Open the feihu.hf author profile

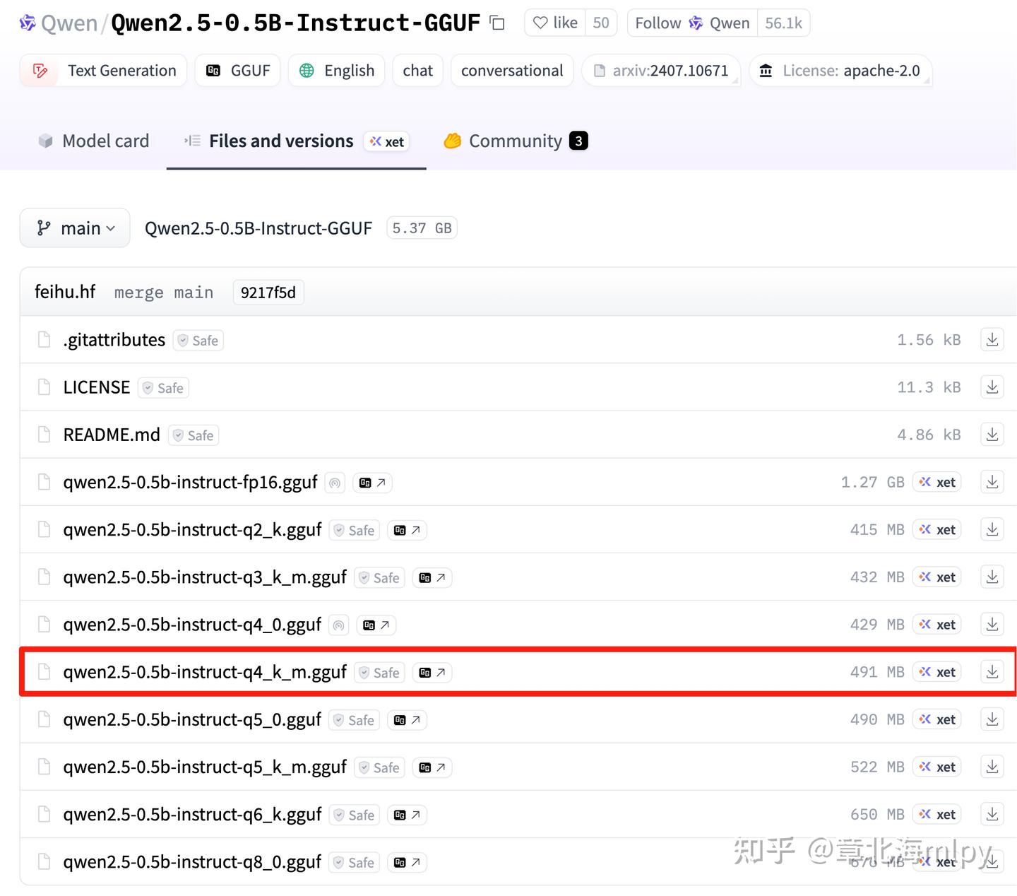[x=65, y=292]
